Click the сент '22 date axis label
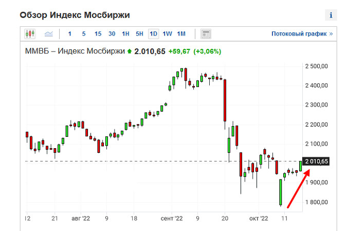 172,219
